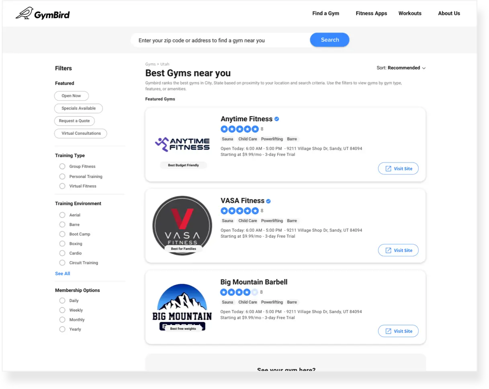
Task: Click the Utah breadcrumb link
Action: (165, 64)
